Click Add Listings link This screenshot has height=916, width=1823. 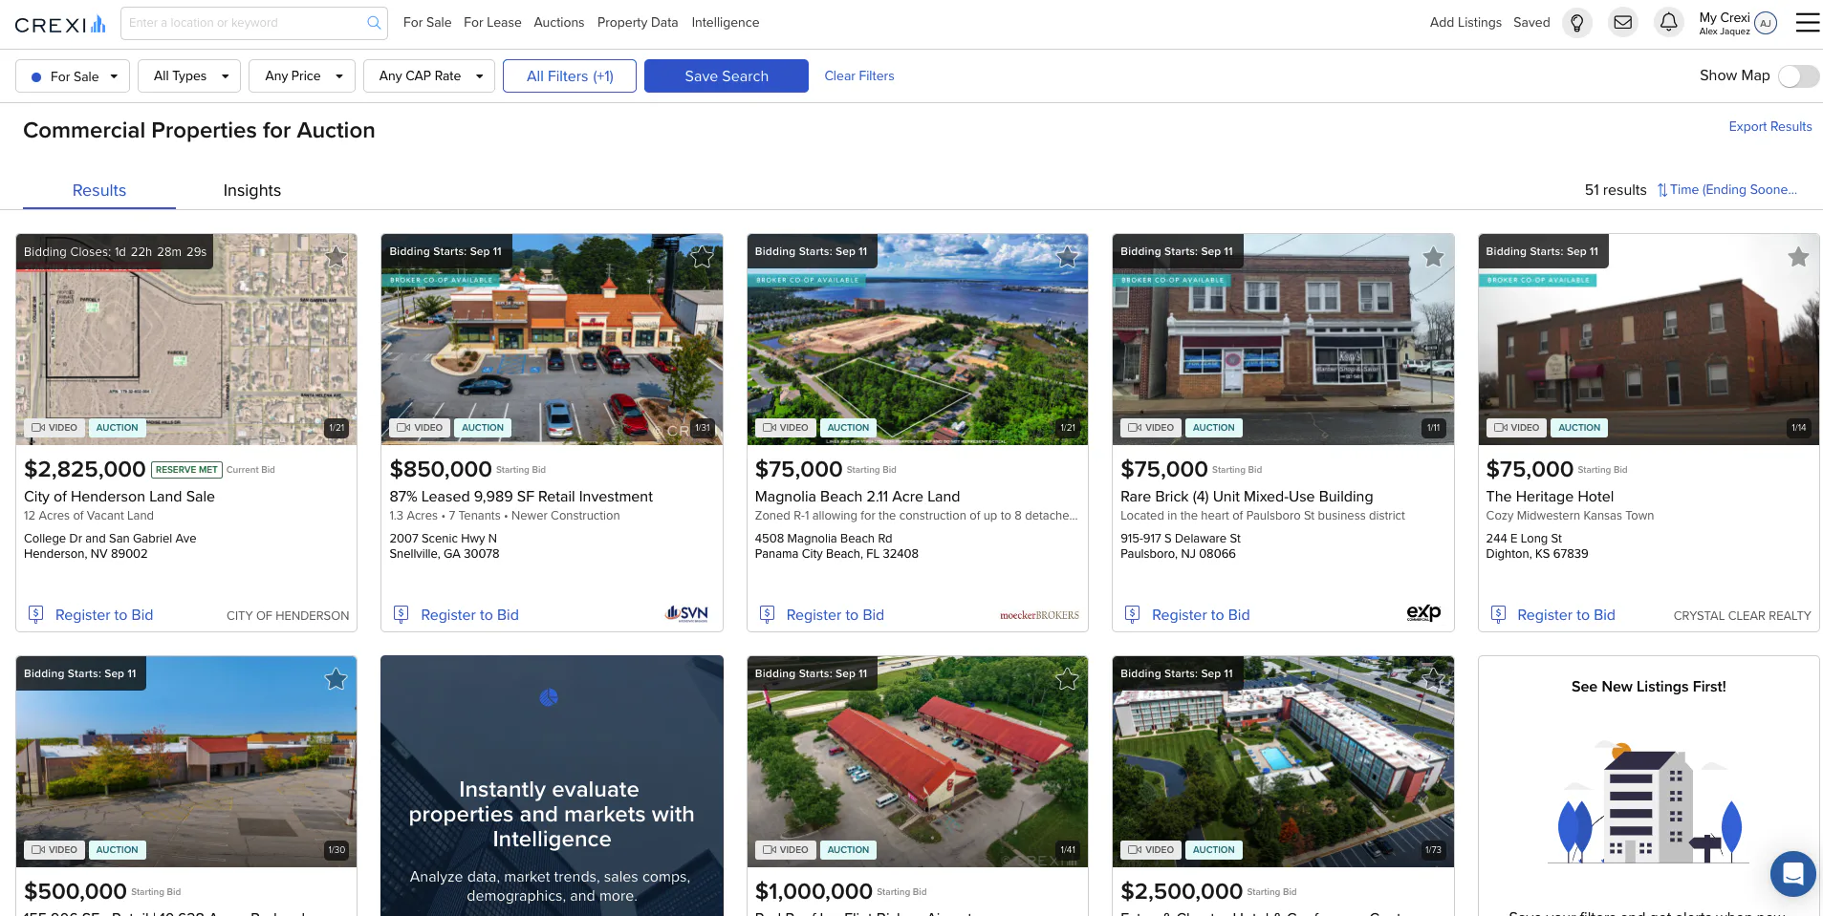coord(1465,23)
